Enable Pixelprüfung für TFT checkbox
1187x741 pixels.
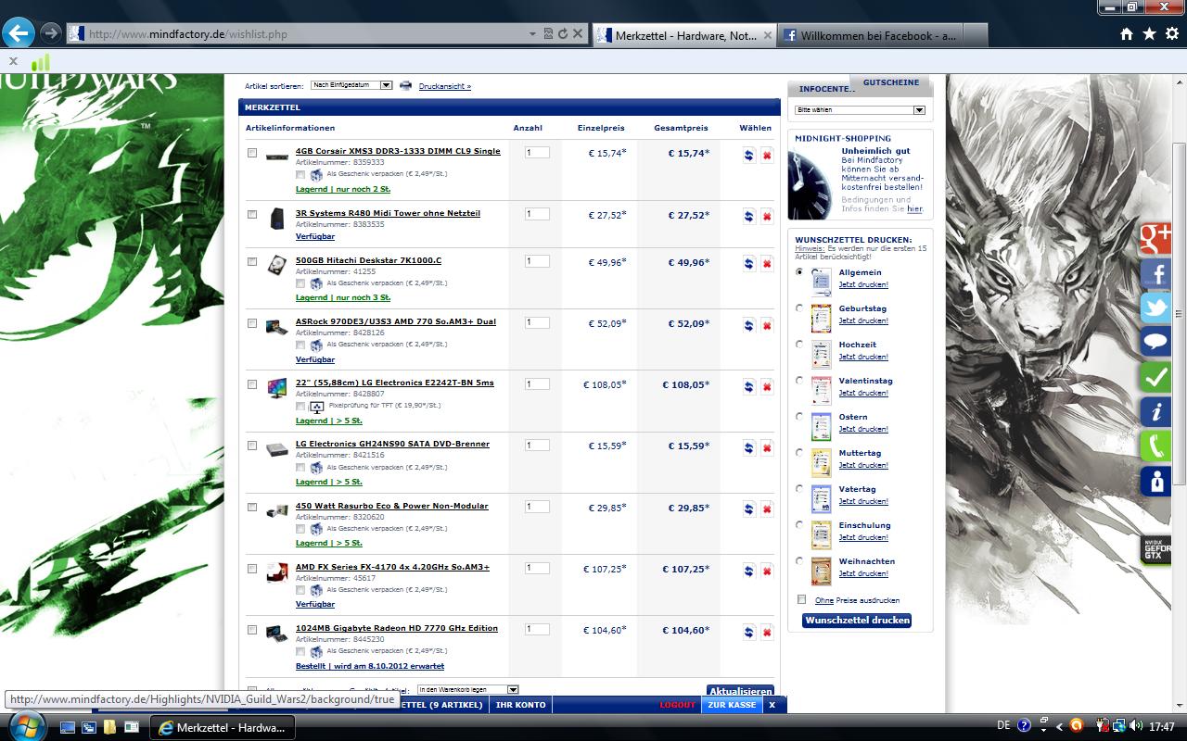[x=300, y=406]
